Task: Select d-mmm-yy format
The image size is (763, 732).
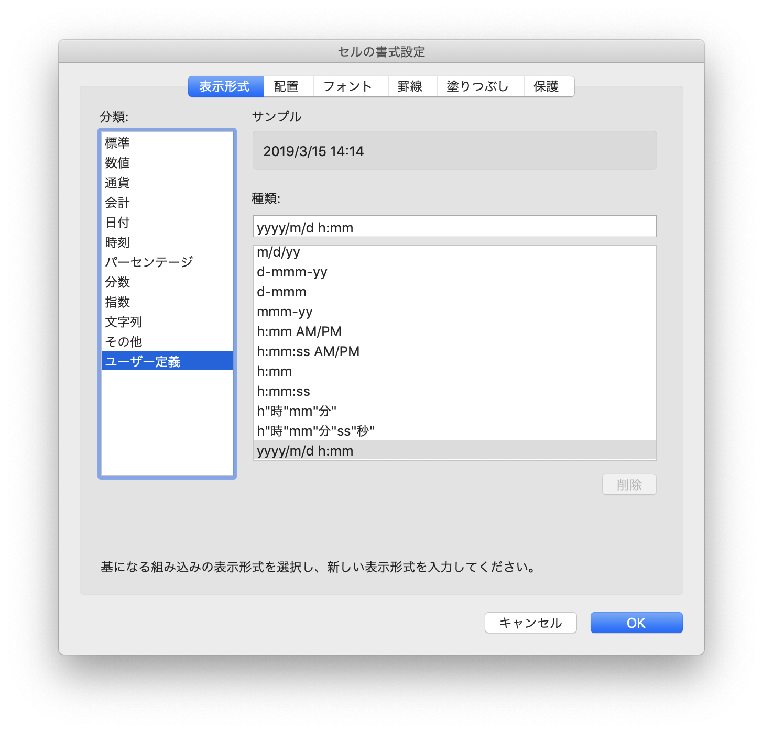Action: point(454,272)
